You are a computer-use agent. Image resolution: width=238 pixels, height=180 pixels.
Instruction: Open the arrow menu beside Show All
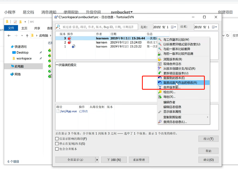click(97, 160)
